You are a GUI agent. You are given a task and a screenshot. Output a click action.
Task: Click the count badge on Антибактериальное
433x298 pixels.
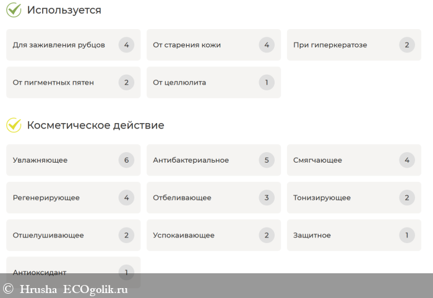267,160
